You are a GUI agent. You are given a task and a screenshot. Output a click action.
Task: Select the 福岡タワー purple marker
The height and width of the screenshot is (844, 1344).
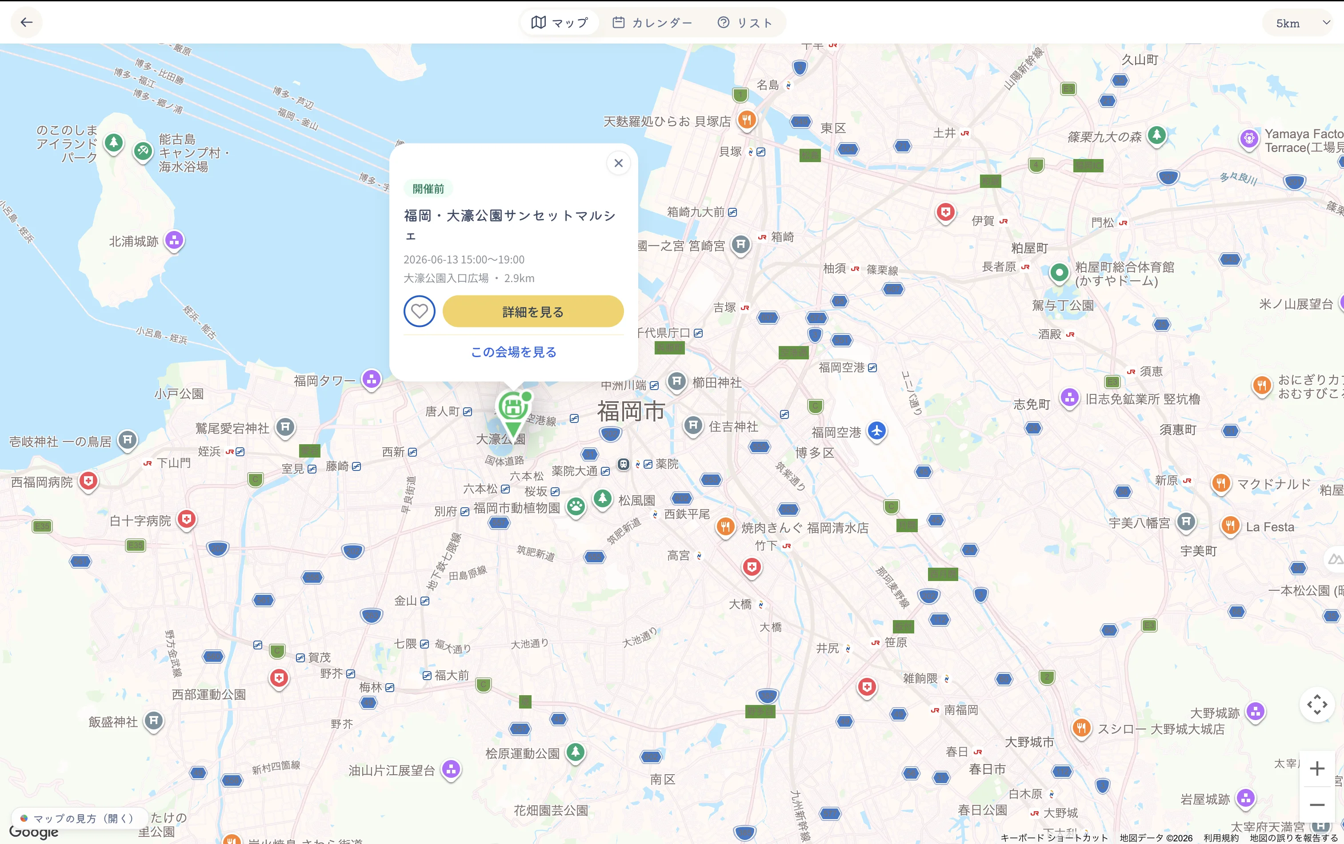coord(371,380)
